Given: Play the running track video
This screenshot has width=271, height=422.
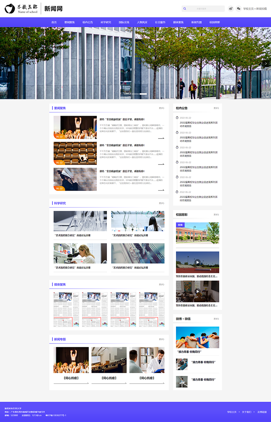Looking at the screenshot, I should pos(197,262).
